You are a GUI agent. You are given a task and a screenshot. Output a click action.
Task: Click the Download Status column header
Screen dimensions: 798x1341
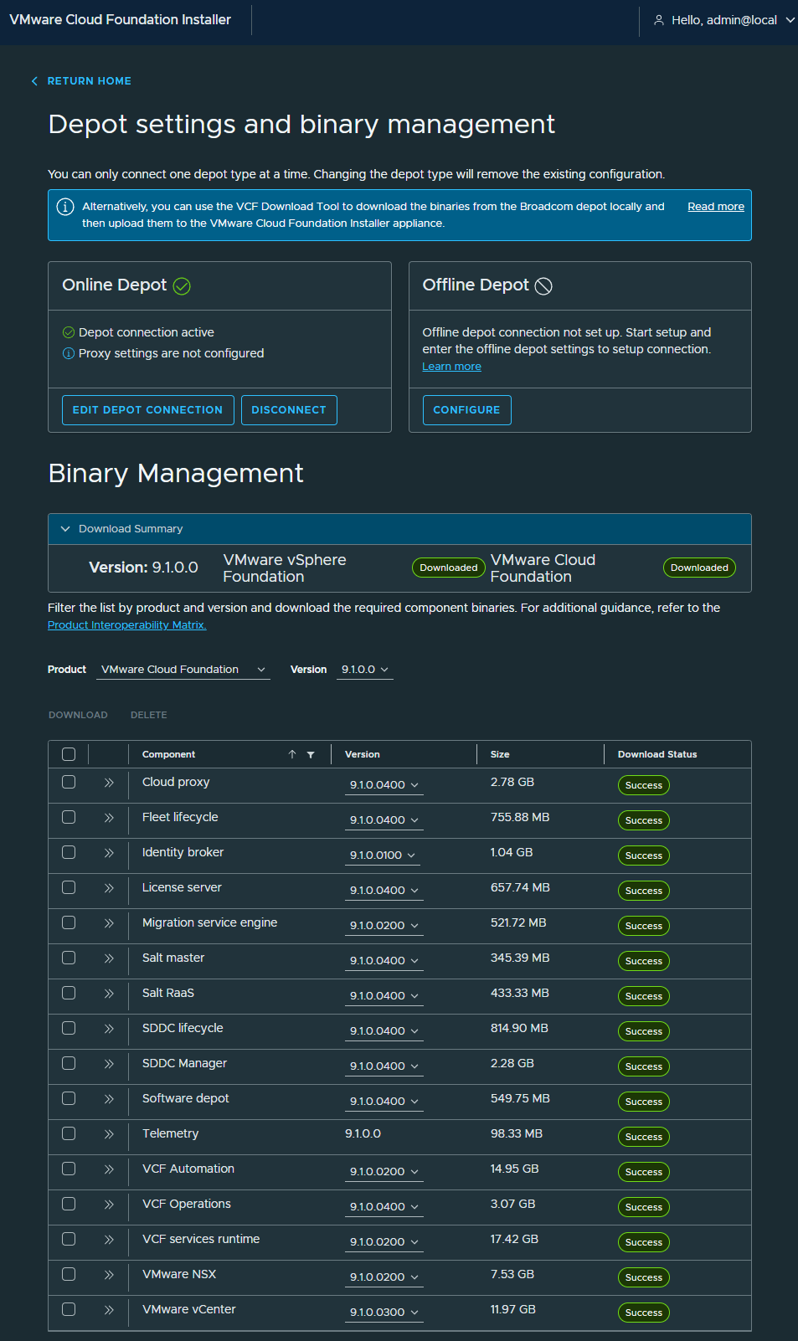pos(657,754)
